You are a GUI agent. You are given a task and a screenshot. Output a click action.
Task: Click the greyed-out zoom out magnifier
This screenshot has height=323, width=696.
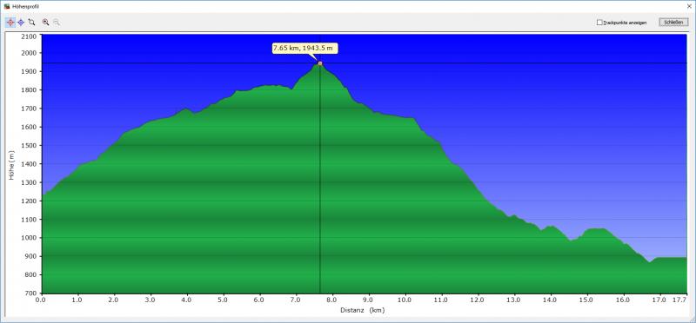coord(57,23)
